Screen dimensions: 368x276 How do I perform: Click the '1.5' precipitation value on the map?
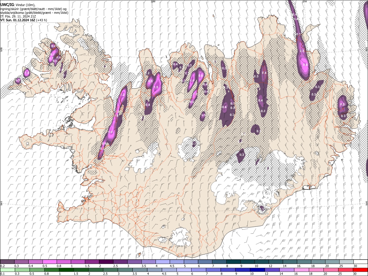click(156, 87)
